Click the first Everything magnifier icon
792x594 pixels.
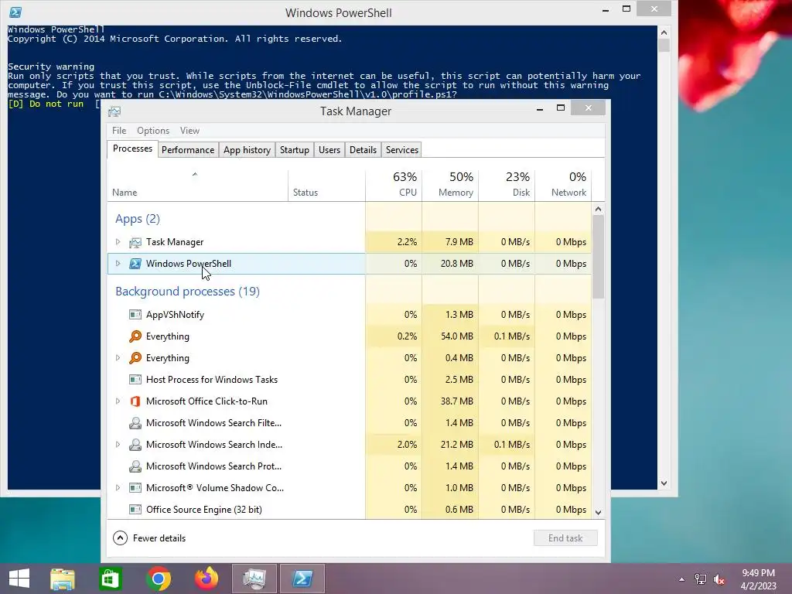(135, 336)
